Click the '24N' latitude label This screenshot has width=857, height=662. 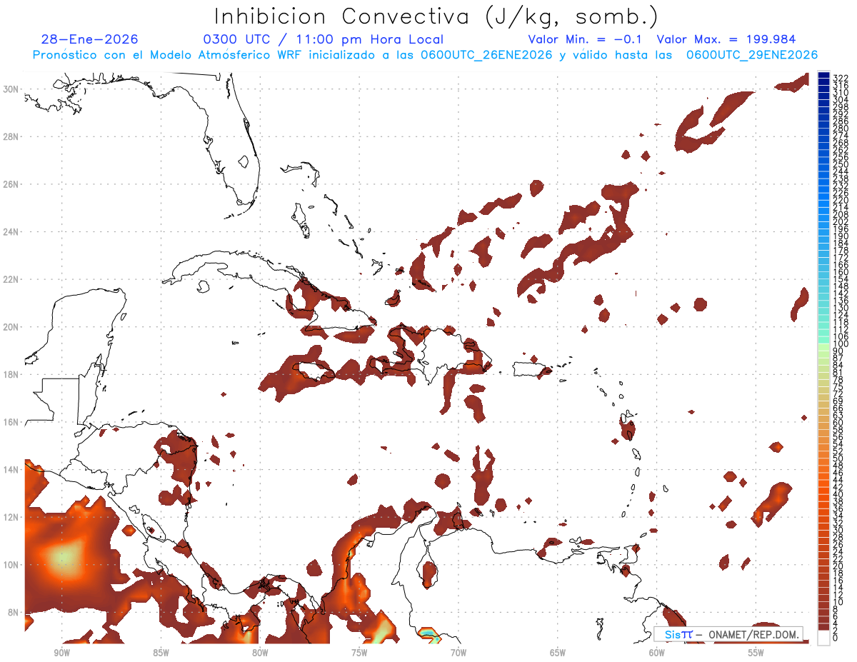click(x=11, y=232)
